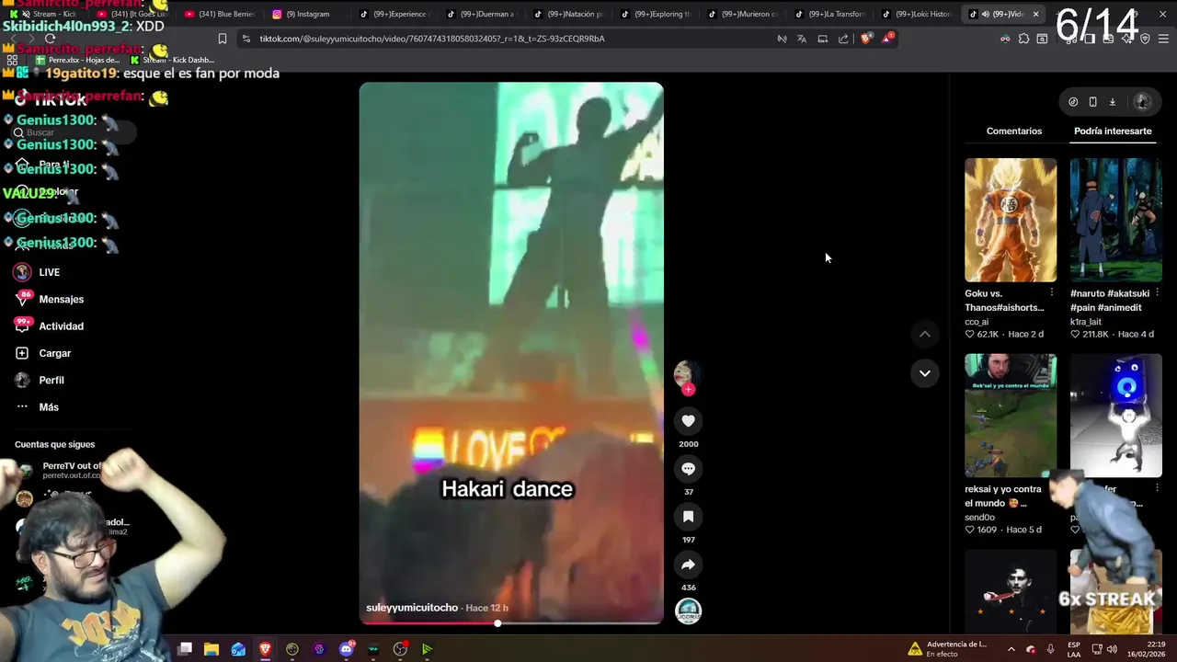Open suleyyumicuitocho's profile from the video

click(x=412, y=608)
